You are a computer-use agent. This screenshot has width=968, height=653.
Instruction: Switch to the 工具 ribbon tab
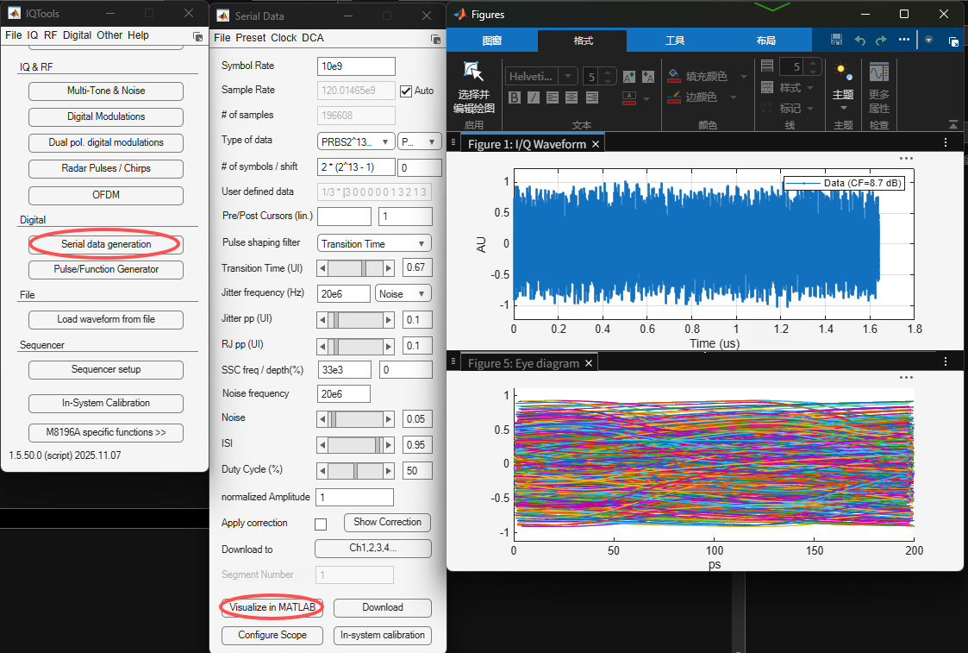pos(675,41)
